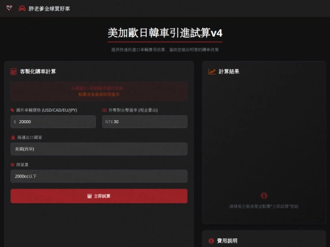Focus the 國外車輛價格 input showing 20000
Image resolution: width=330 pixels, height=247 pixels.
53,121
